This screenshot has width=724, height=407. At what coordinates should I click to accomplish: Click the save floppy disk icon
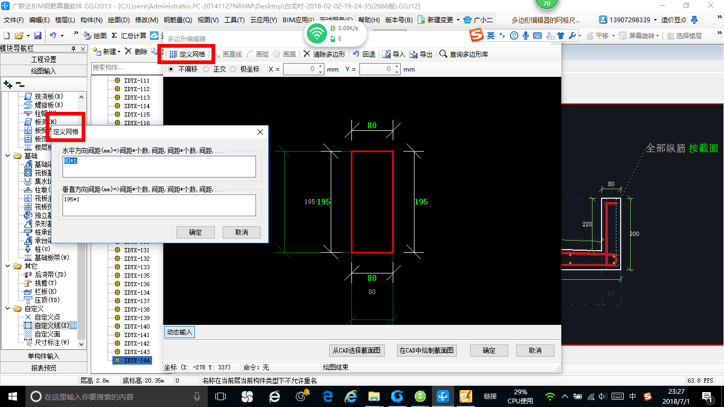coord(38,36)
